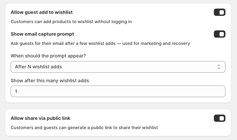
Task: Click the guest wishlist description about logging in
Action: [x=71, y=21]
